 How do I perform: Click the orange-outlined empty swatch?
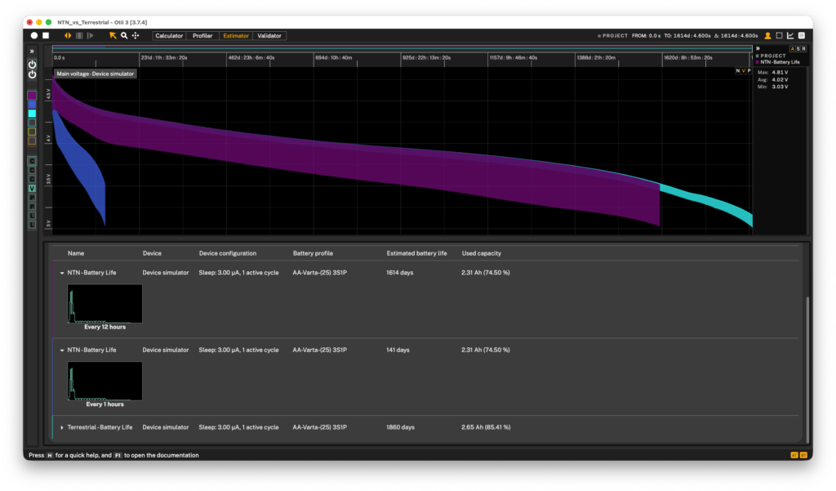(32, 141)
